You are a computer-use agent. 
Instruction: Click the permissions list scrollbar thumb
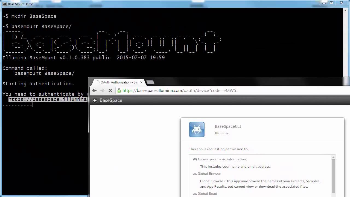coord(333,176)
